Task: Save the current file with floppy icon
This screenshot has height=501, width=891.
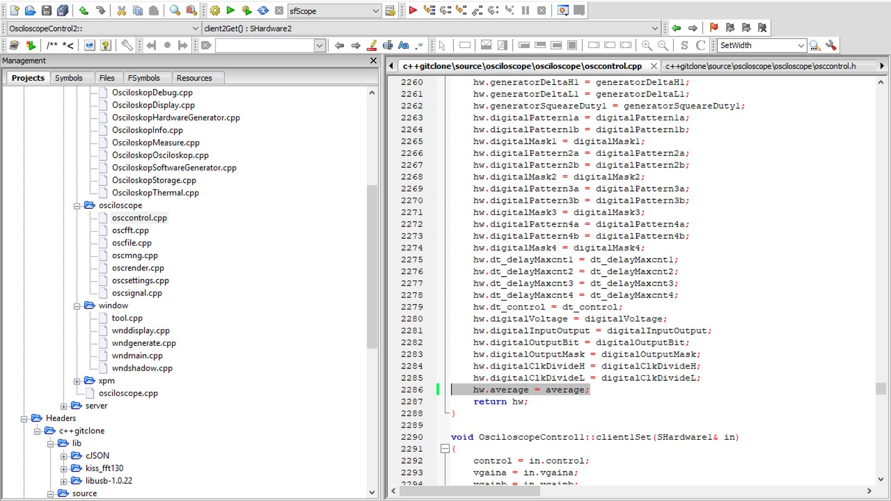Action: pyautogui.click(x=47, y=11)
